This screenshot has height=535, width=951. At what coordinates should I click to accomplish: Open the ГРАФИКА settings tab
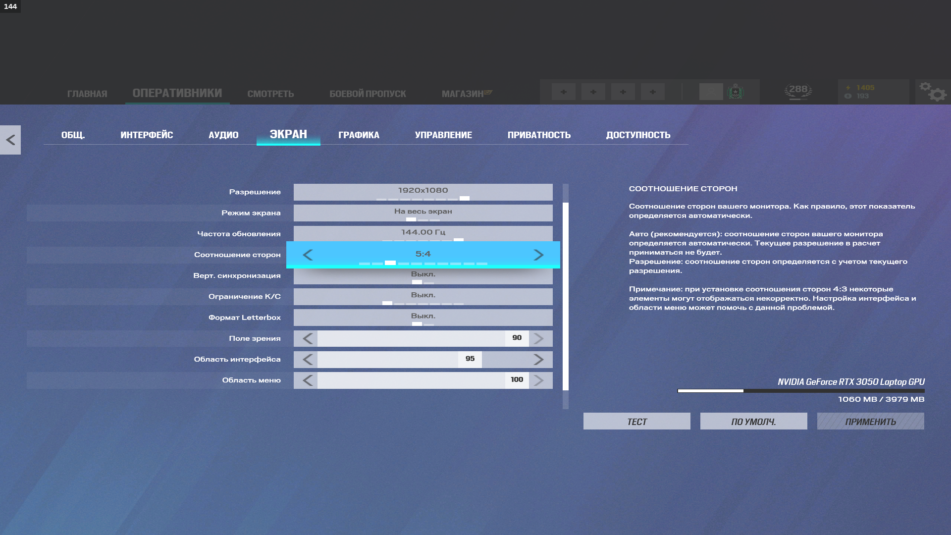tap(359, 135)
